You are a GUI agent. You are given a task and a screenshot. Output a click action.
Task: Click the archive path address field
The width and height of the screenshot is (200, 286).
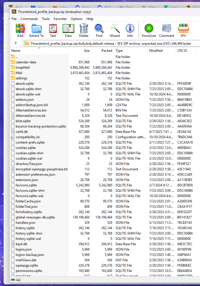pyautogui.click(x=112, y=43)
